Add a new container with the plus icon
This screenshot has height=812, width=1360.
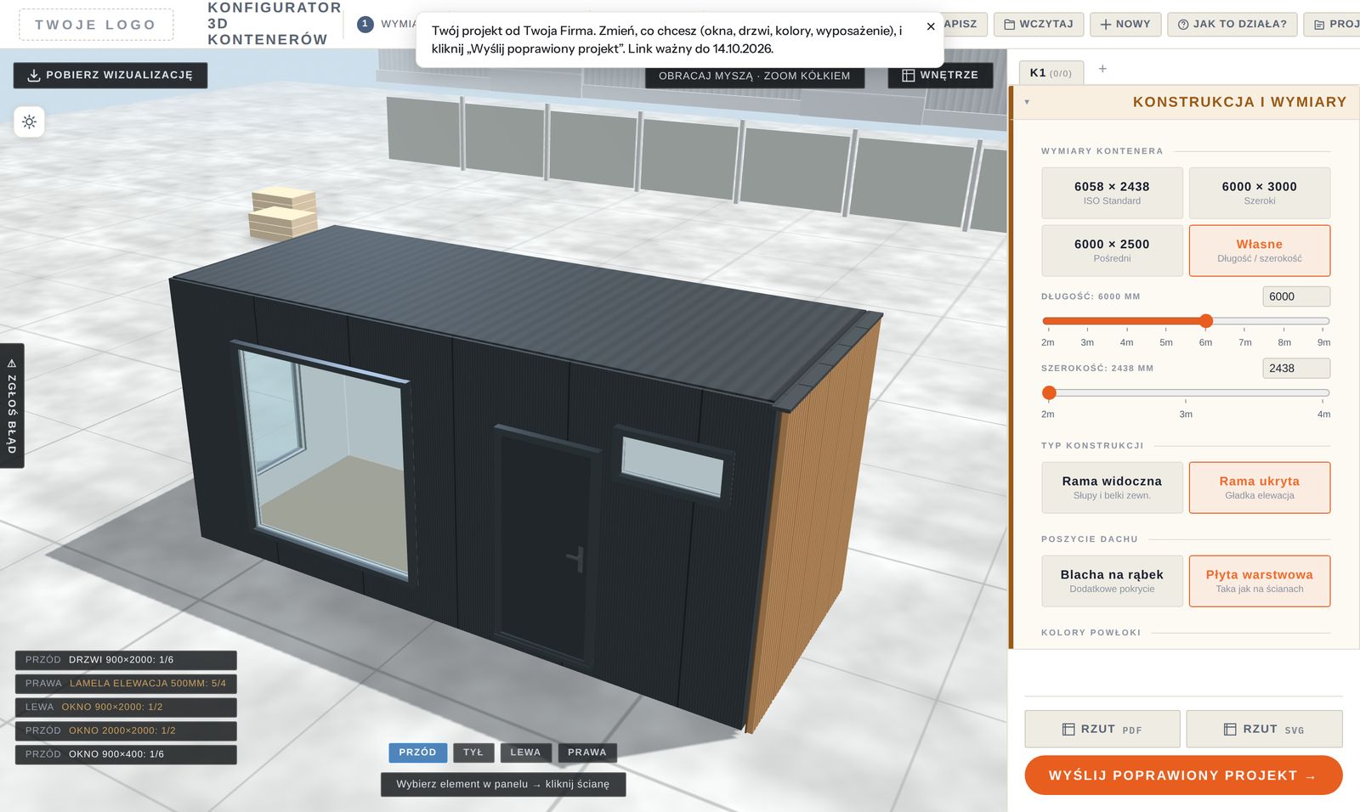click(1102, 69)
